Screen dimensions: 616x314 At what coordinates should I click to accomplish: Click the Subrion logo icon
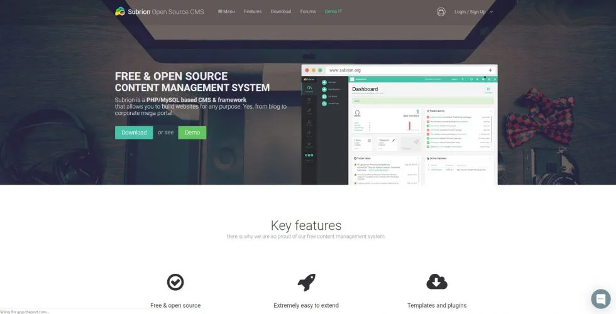coord(120,11)
